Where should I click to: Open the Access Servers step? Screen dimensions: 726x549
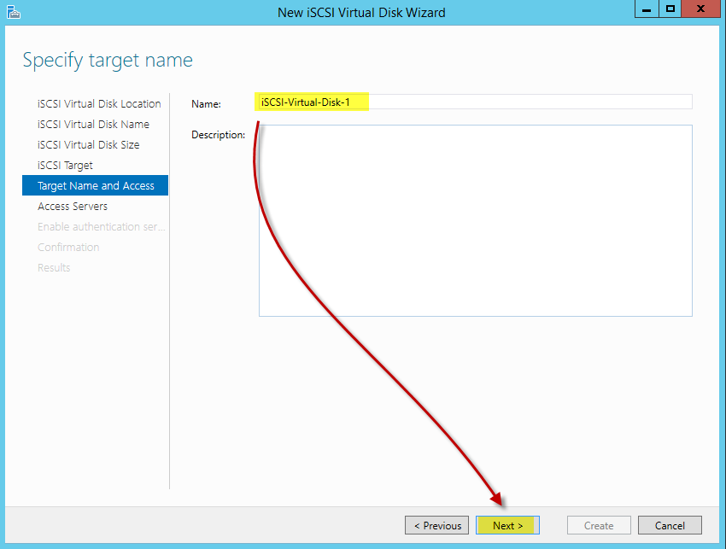[73, 206]
